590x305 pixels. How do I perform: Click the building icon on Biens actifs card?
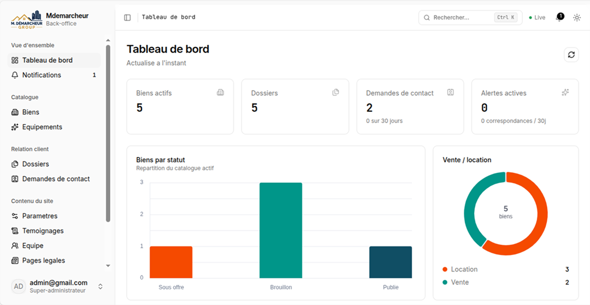coord(220,92)
